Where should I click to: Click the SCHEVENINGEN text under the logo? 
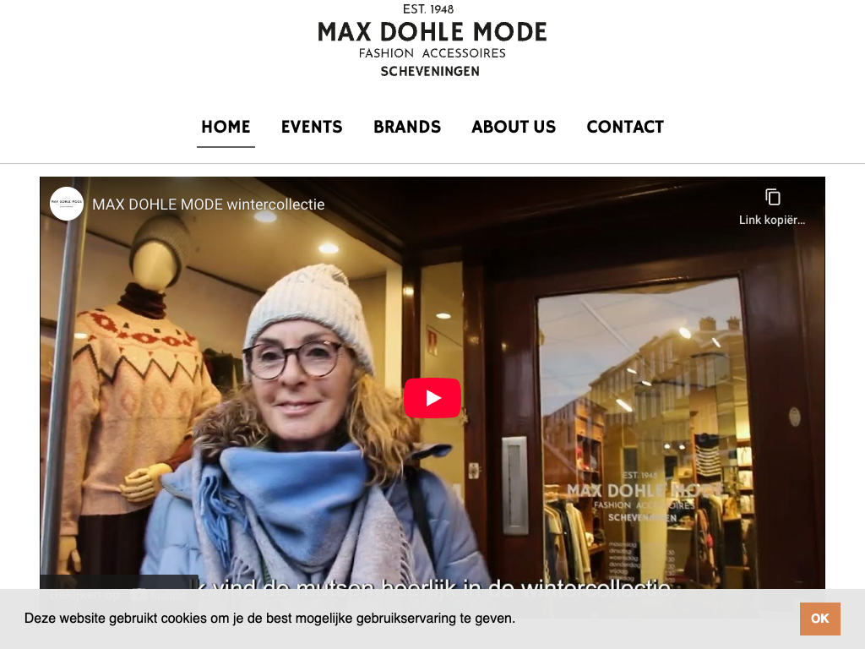pyautogui.click(x=430, y=71)
